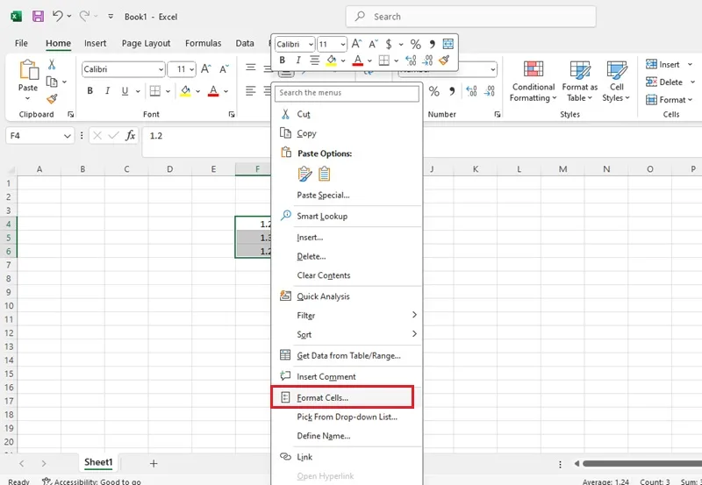Click the Cut scissors icon in ribbon
This screenshot has width=702, height=485.
pyautogui.click(x=52, y=65)
